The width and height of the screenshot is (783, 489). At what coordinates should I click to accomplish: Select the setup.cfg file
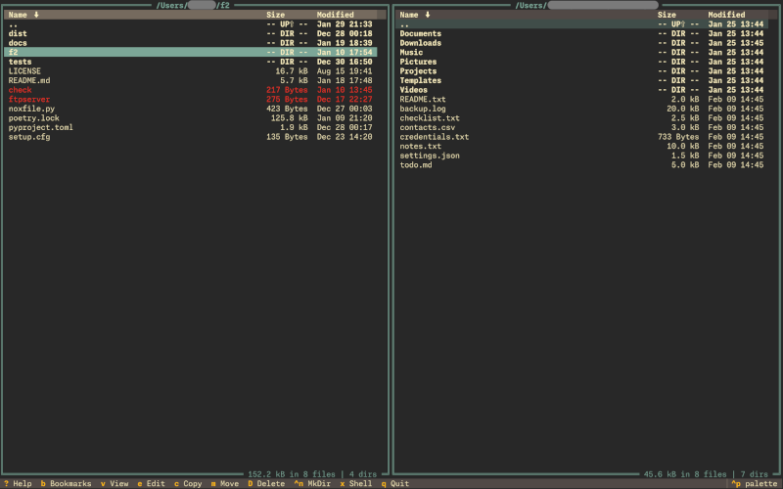[x=190, y=137]
